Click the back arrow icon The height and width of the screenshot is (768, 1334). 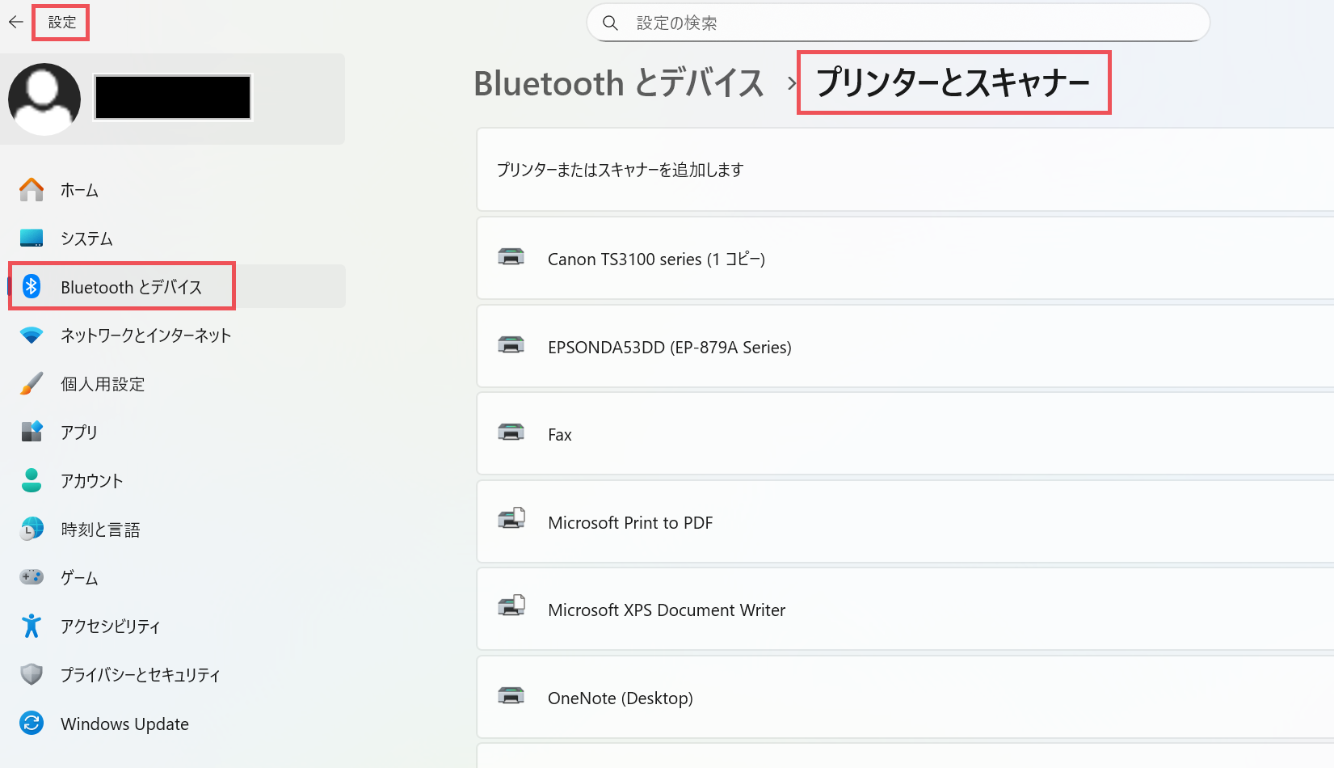pyautogui.click(x=16, y=23)
